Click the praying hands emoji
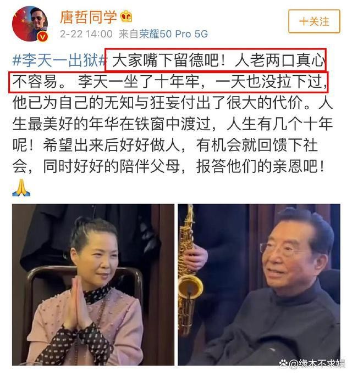Viewport: 352px width, 376px height. 21,188
